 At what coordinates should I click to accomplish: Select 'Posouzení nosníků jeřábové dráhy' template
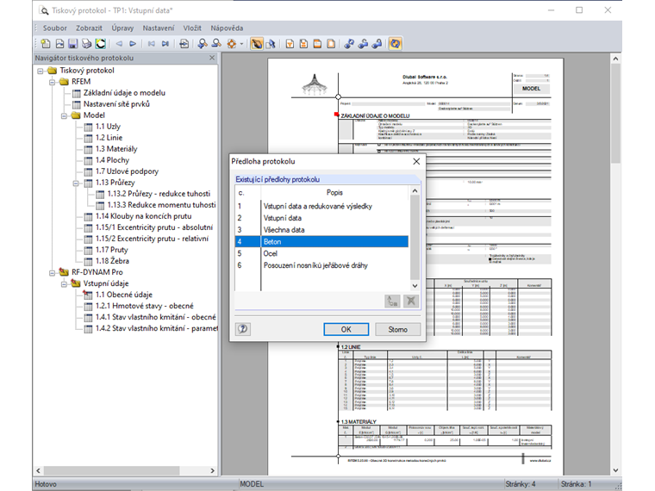tap(321, 265)
